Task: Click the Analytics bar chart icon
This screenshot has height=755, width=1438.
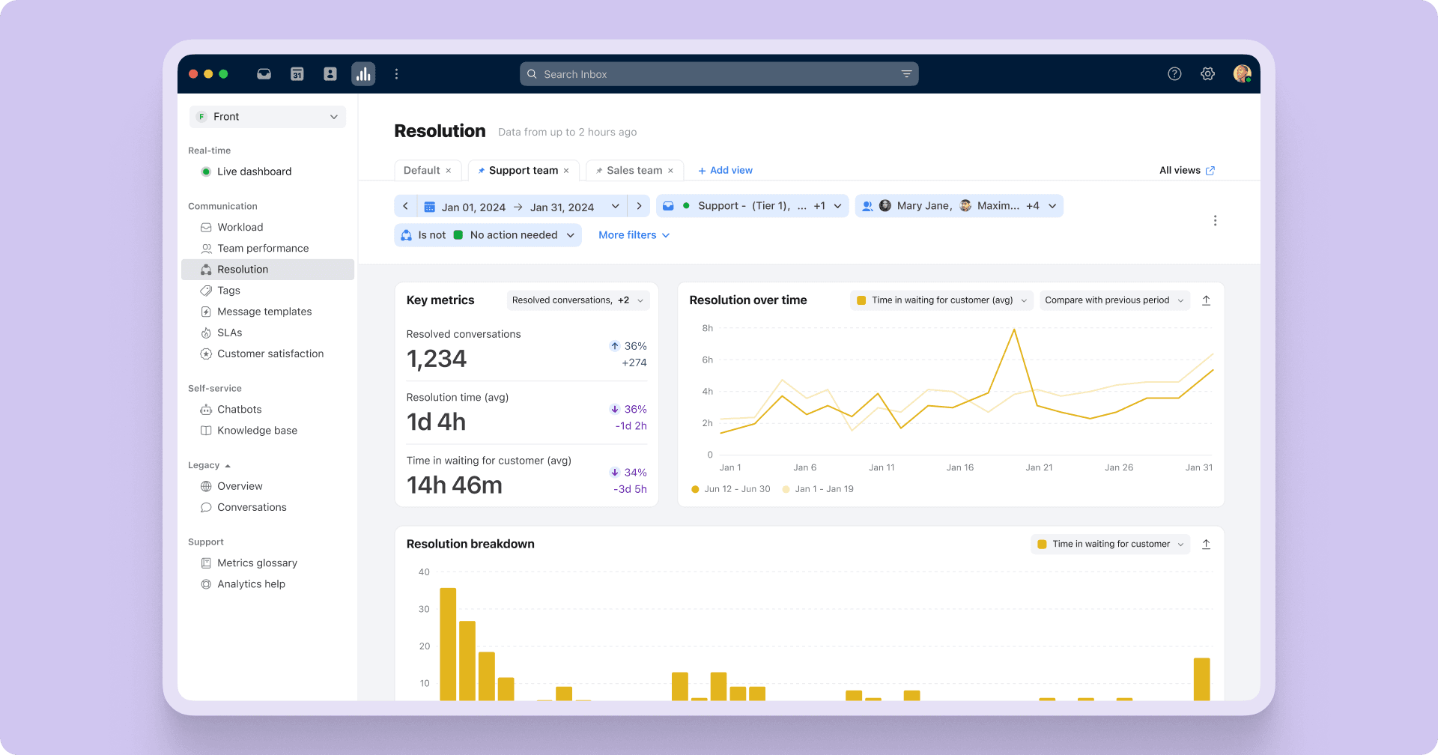Action: click(x=363, y=74)
